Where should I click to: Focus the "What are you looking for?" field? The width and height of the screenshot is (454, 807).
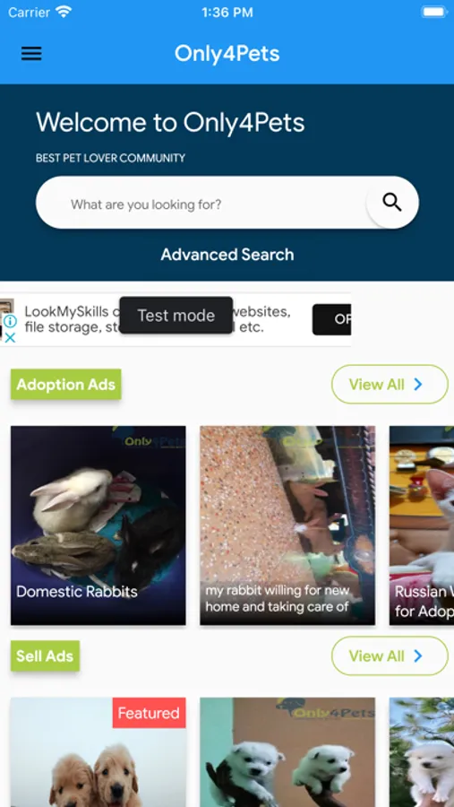pos(201,204)
